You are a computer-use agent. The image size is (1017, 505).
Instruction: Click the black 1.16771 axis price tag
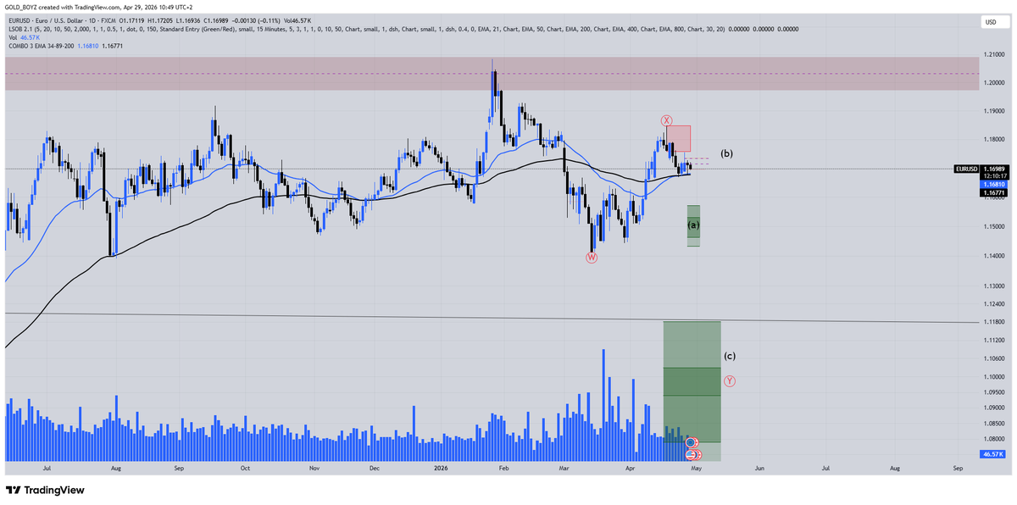click(x=995, y=193)
